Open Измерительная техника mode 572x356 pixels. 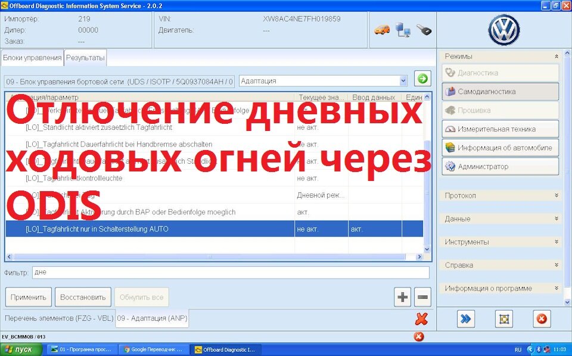pyautogui.click(x=500, y=129)
